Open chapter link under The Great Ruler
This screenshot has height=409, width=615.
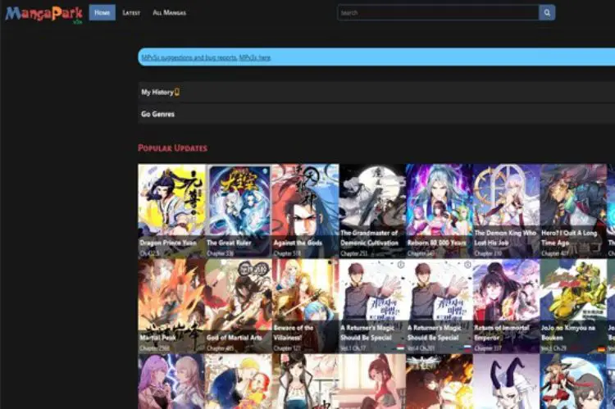pos(220,253)
